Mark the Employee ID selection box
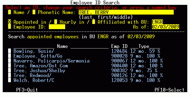The height and width of the screenshot is (97, 190). [x=9, y=27]
